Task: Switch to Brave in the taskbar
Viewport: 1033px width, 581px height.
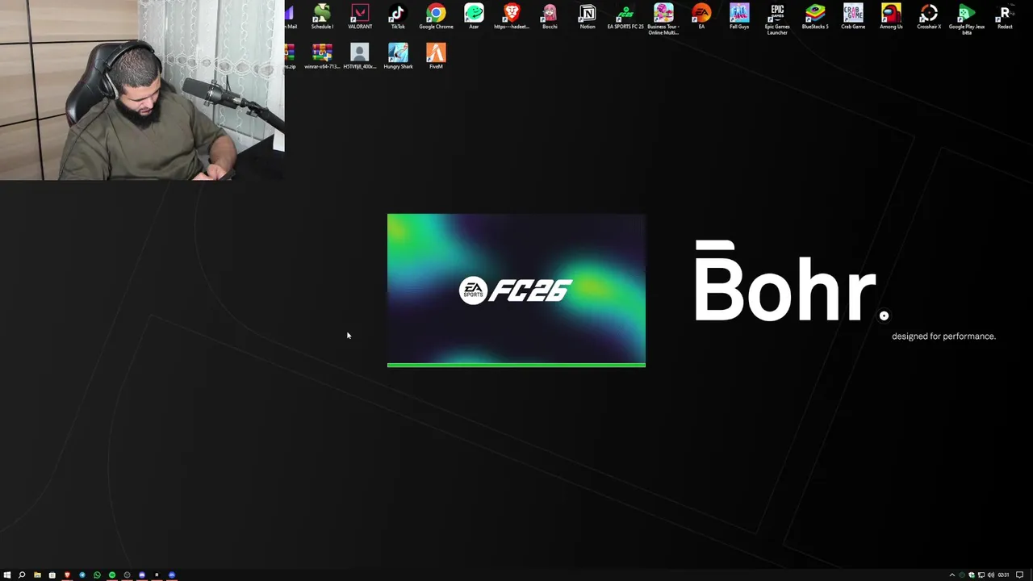Action: pyautogui.click(x=67, y=575)
